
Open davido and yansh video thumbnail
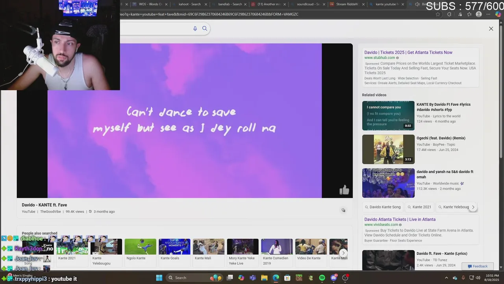click(388, 183)
